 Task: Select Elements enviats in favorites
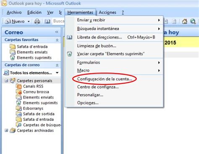click(x=32, y=52)
